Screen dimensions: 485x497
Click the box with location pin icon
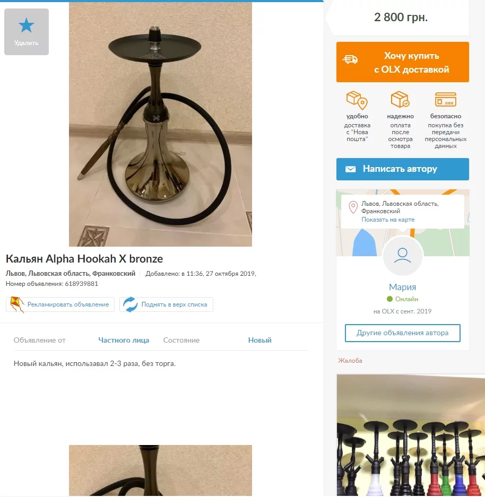click(357, 100)
